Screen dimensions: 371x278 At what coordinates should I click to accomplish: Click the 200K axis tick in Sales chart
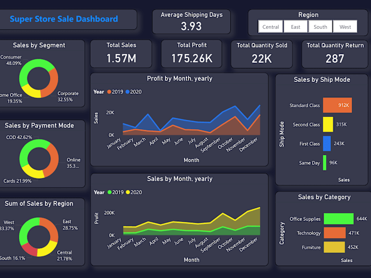[x=109, y=213]
